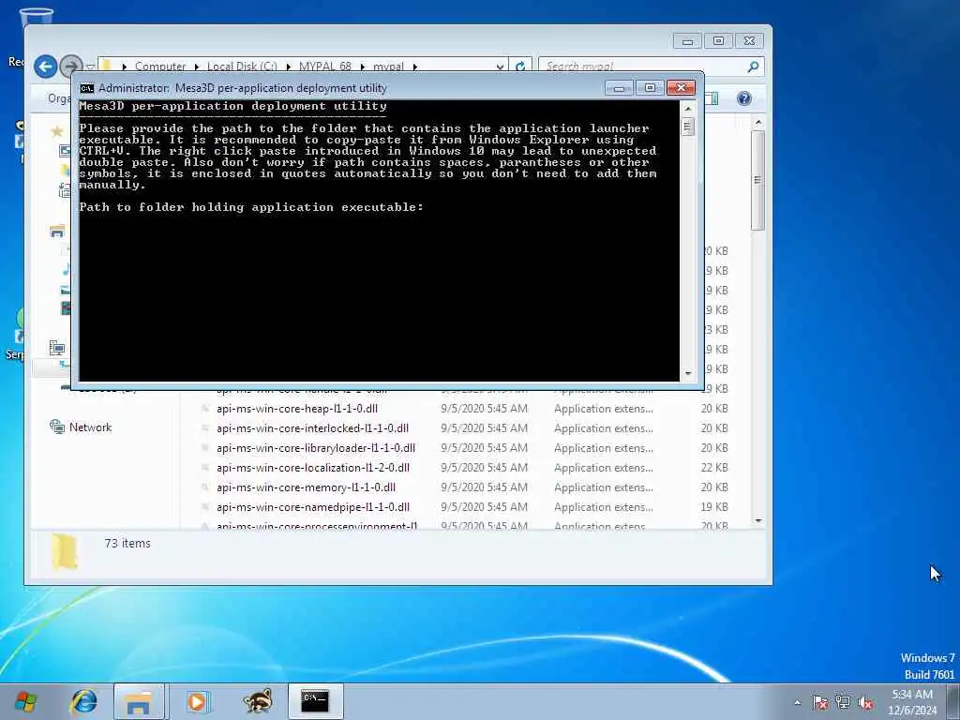Click Explorer file list scrollbar down arrow
The height and width of the screenshot is (720, 960).
(x=757, y=520)
